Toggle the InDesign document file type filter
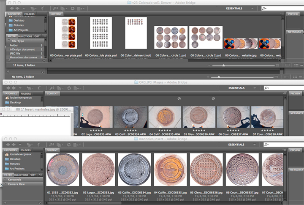304x205 pixels. coord(26,49)
